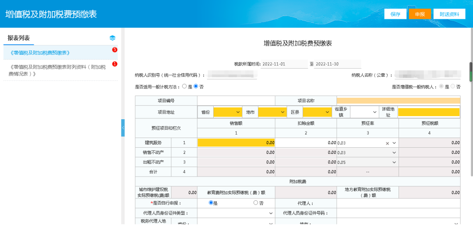Select 否 for 是否适用一般计税方法
Viewport: 473px width, 227px height.
[196, 86]
